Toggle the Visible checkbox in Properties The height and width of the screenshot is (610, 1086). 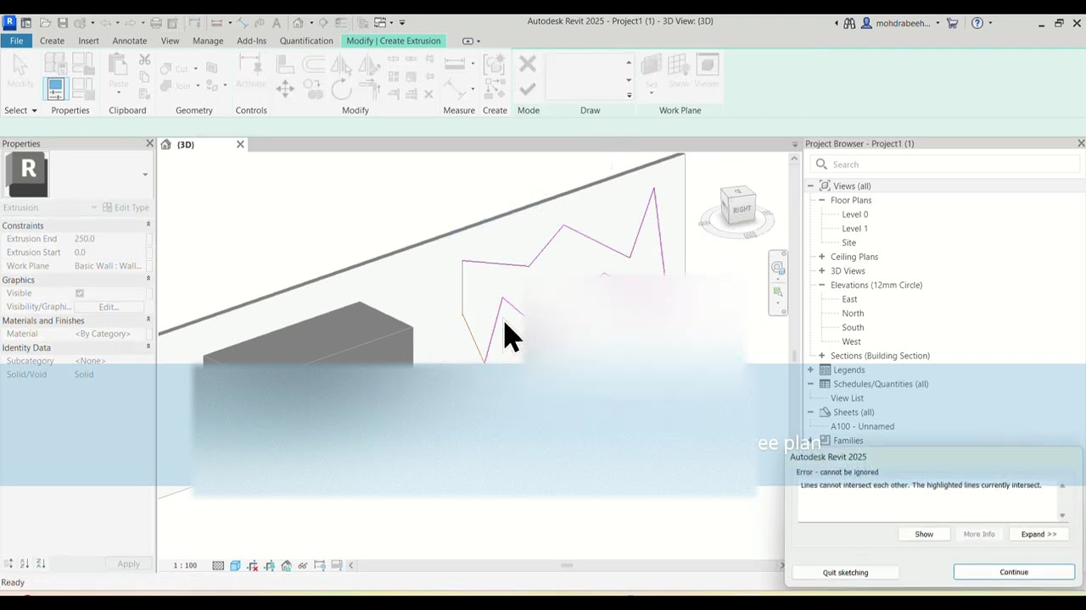tap(80, 293)
